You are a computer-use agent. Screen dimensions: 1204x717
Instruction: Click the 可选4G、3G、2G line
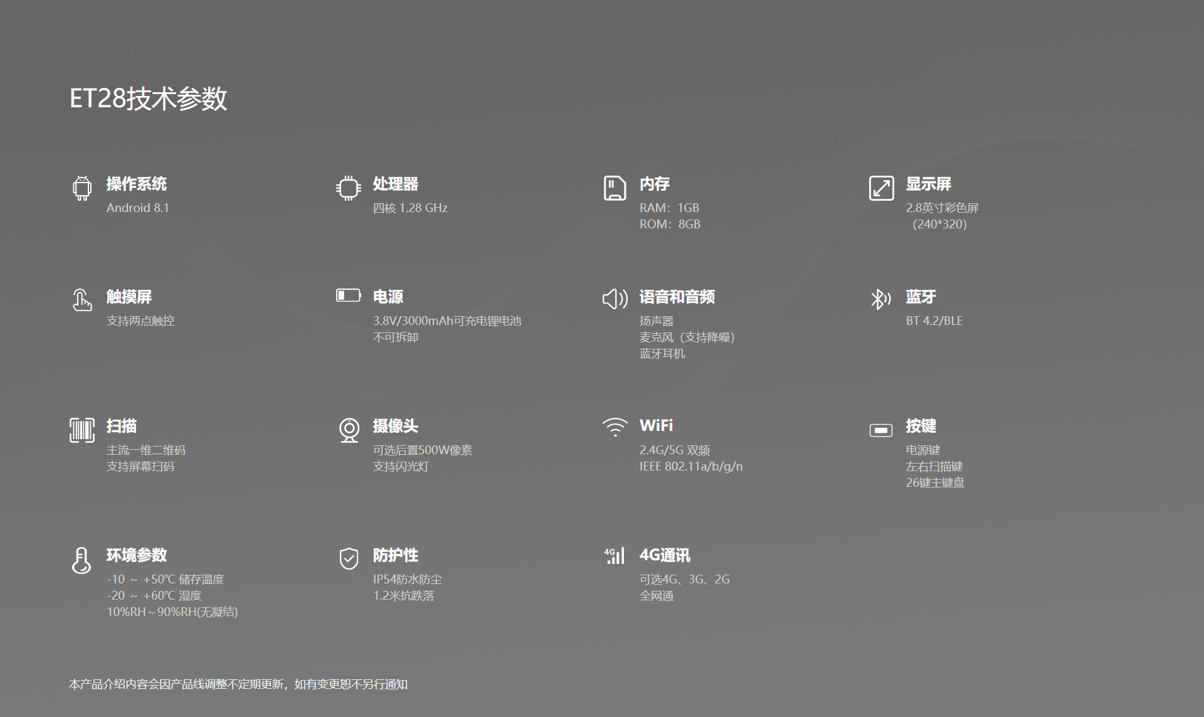[685, 579]
